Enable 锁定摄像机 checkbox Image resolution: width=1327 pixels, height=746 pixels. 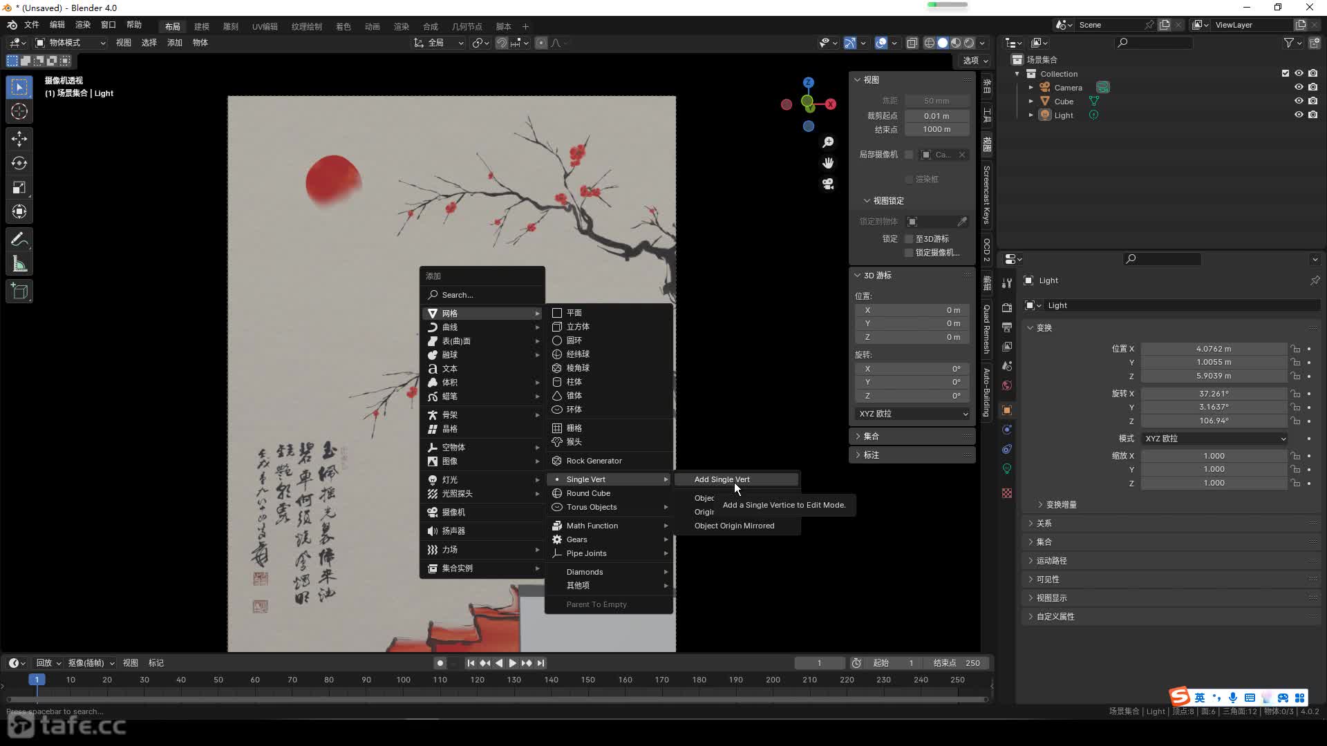909,253
